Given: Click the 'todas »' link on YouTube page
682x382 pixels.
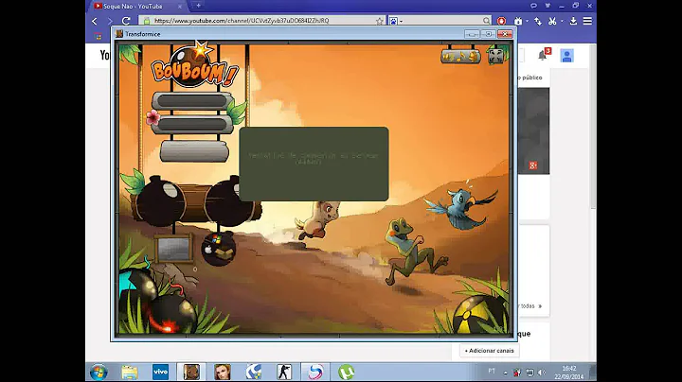Looking at the screenshot, I should click(531, 306).
